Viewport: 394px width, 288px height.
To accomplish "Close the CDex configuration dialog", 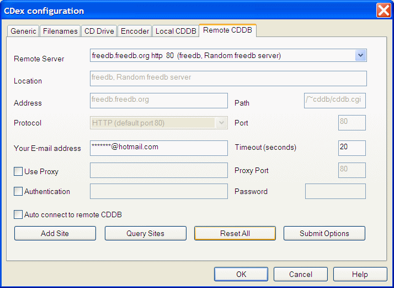I will tap(384, 11).
